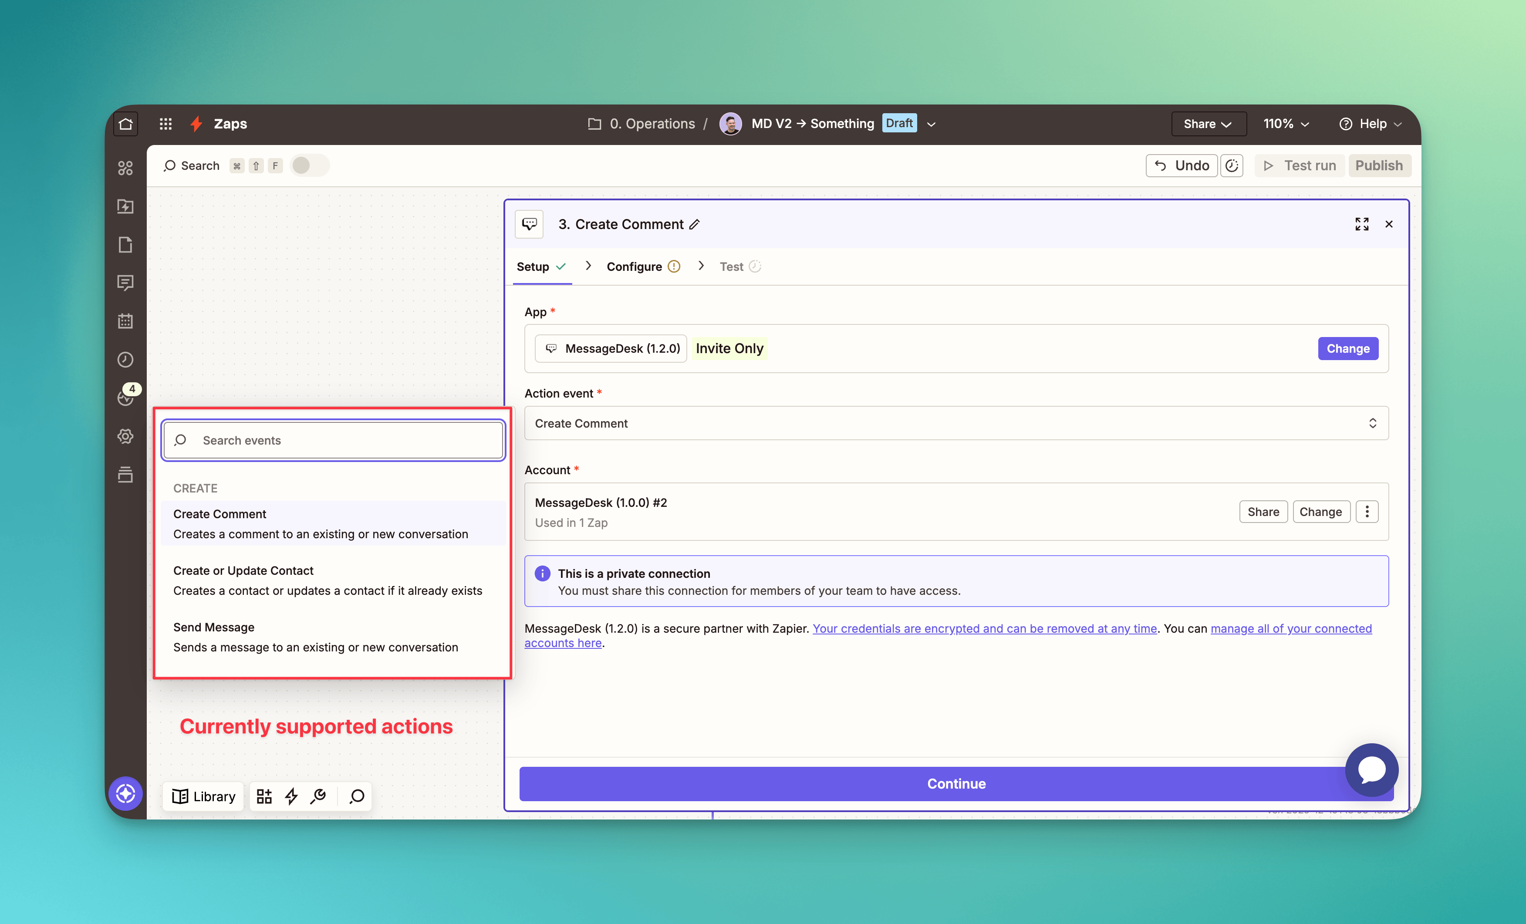Switch to the Configure tab
The image size is (1526, 924).
pyautogui.click(x=644, y=266)
